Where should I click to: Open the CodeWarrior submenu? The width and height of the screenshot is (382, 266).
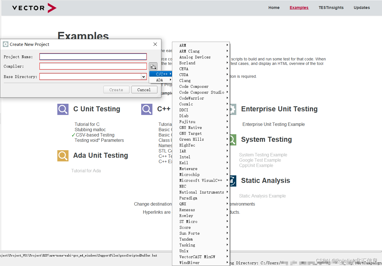201,98
